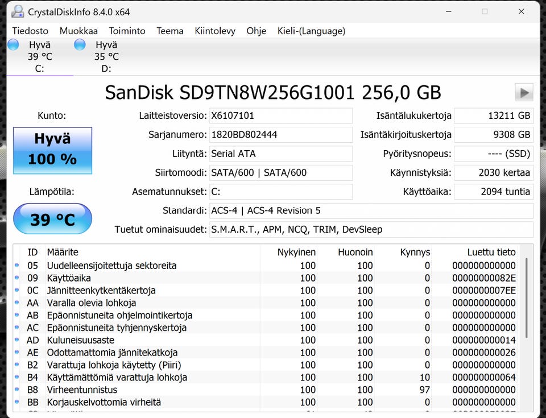This screenshot has height=418, width=546.
Task: Click the next disk arrow button
Action: tap(523, 92)
